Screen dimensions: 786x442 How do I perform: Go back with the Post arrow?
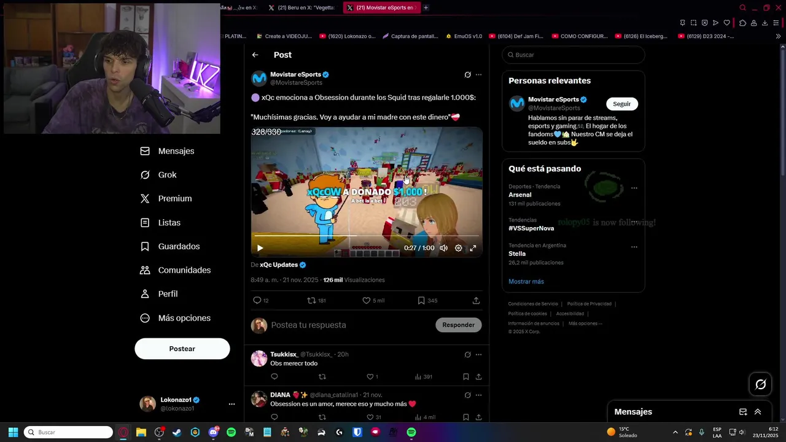click(x=255, y=55)
